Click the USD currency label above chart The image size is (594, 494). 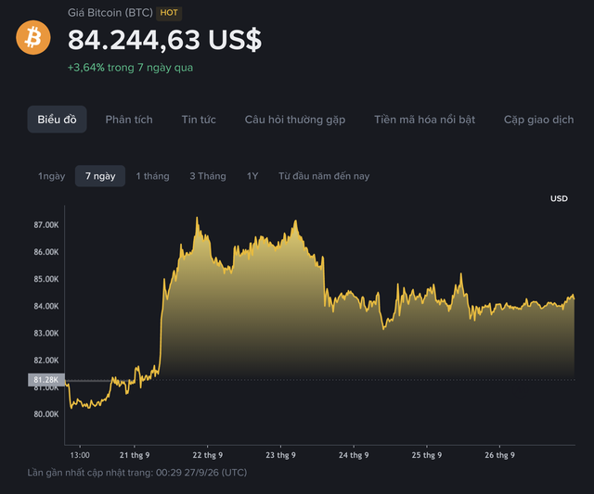pos(559,198)
